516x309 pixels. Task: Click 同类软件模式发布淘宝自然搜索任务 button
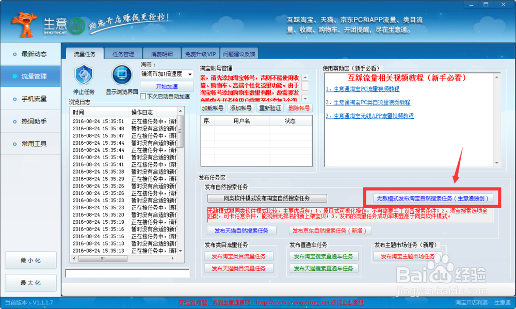click(x=267, y=198)
